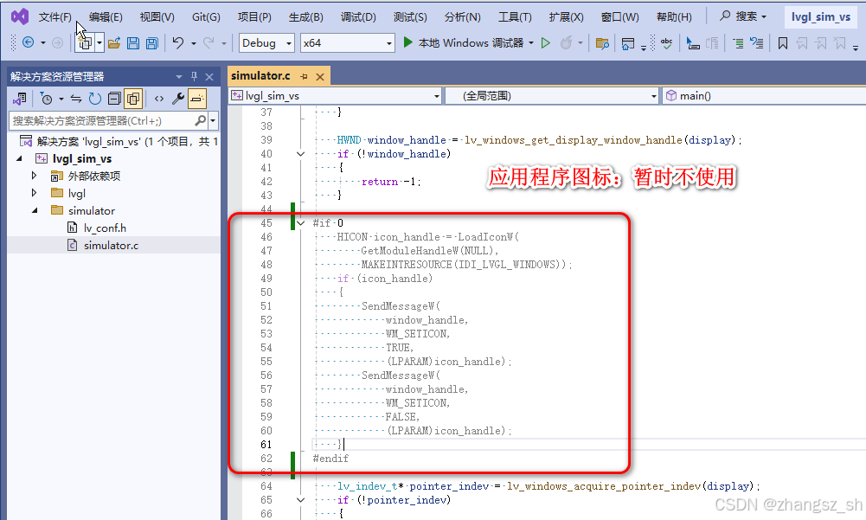Open the 工具(T) menu
The height and width of the screenshot is (520, 866).
515,17
